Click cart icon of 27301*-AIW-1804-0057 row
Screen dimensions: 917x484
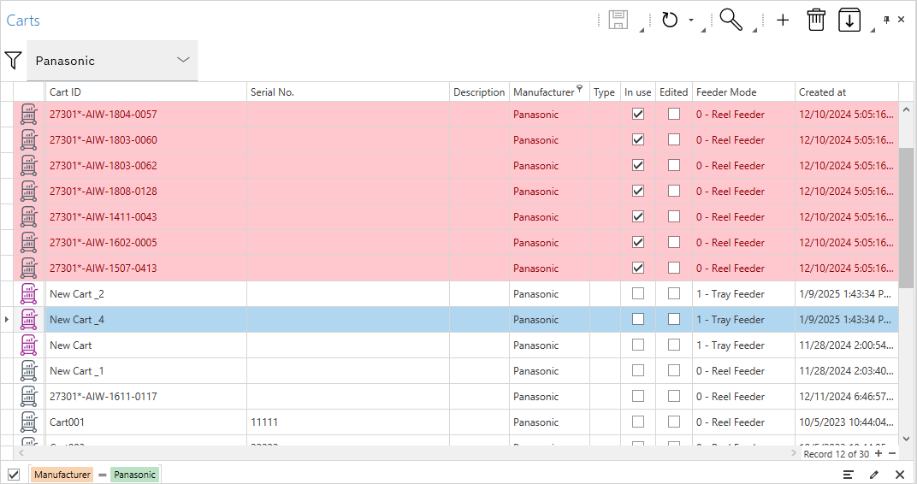[29, 114]
